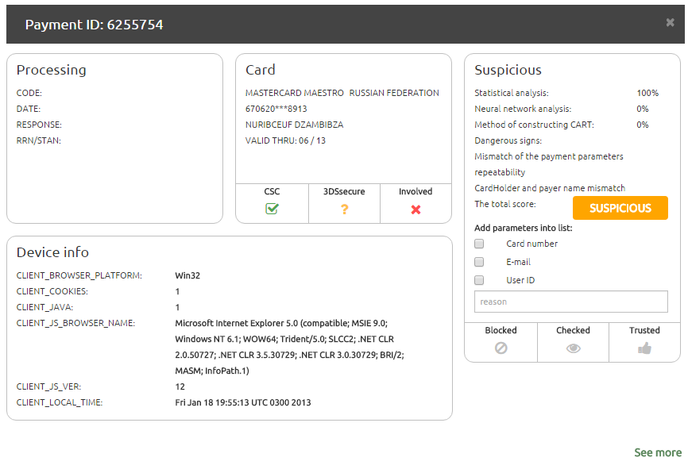Click the orange 3DSsecure question mark icon

(344, 209)
